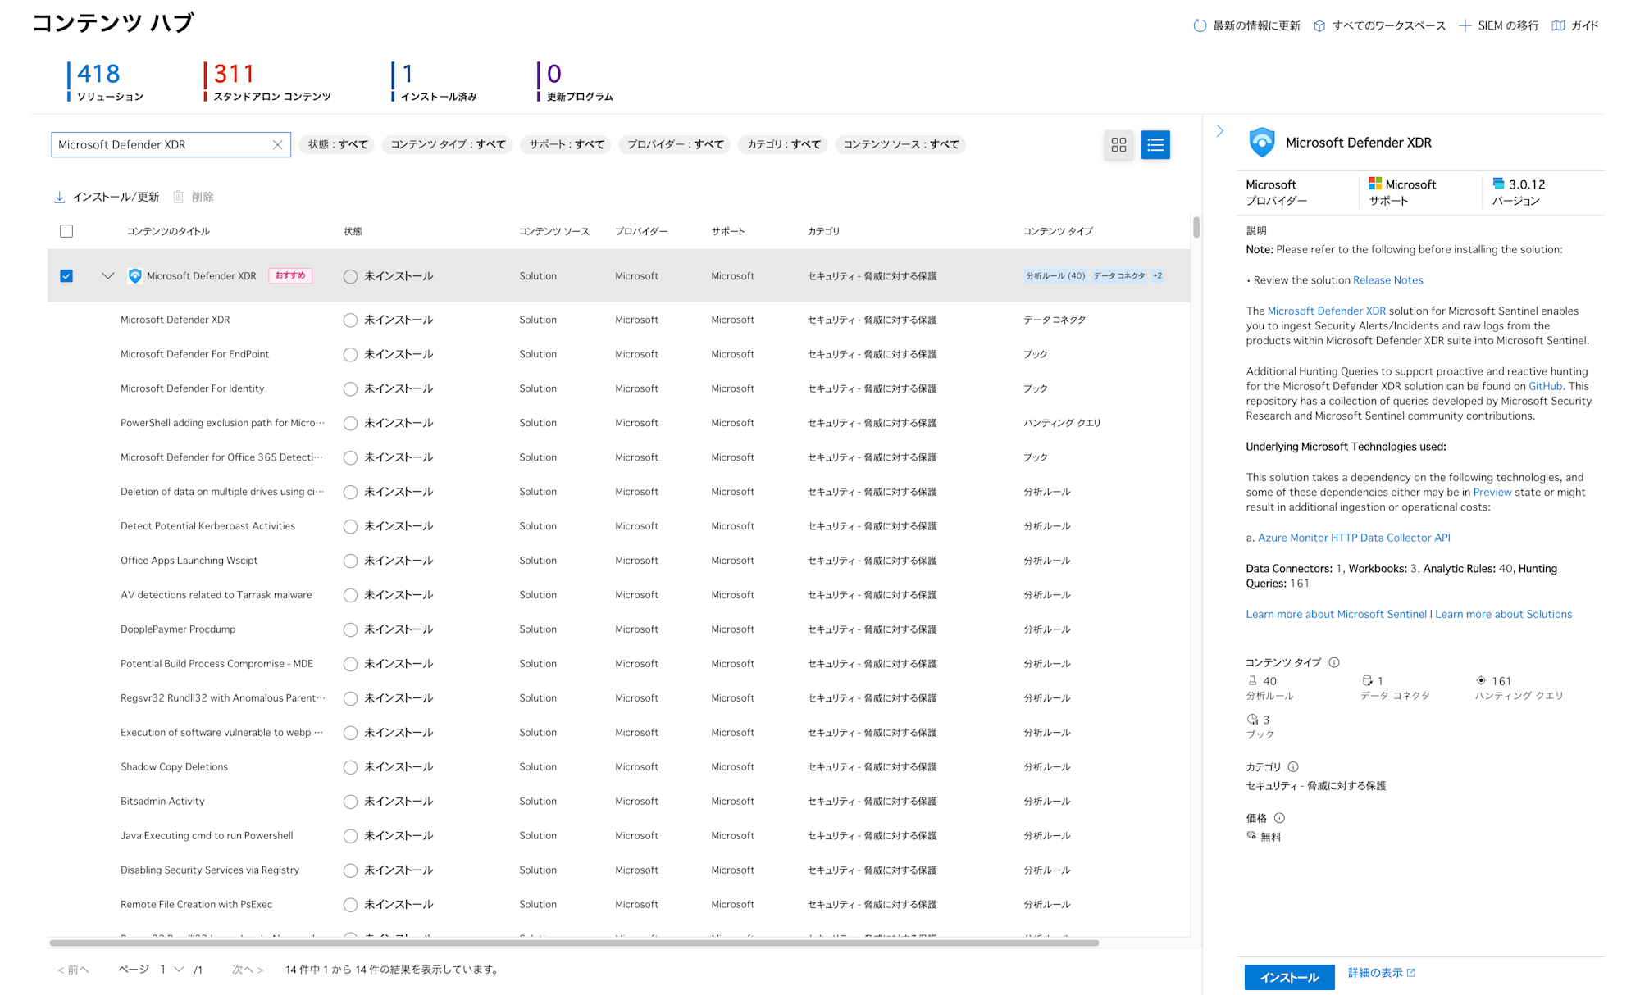This screenshot has width=1640, height=995.
Task: Filter by 0 更新プログラム tile
Action: 576,82
